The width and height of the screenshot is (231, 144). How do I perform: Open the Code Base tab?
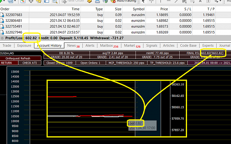coord(188,46)
